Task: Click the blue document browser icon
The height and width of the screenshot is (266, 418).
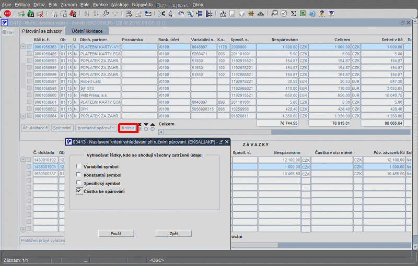Action: (x=312, y=14)
